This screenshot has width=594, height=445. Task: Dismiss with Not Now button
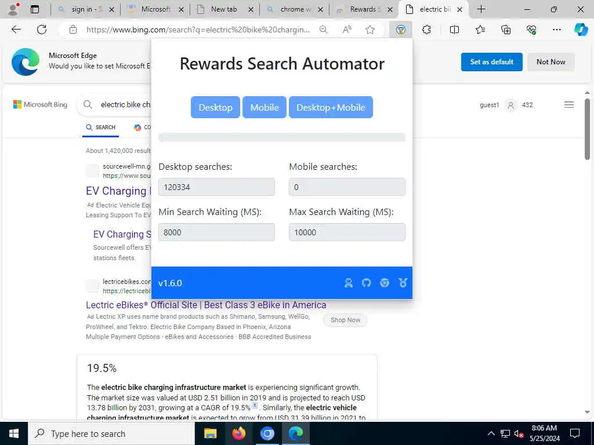point(551,62)
